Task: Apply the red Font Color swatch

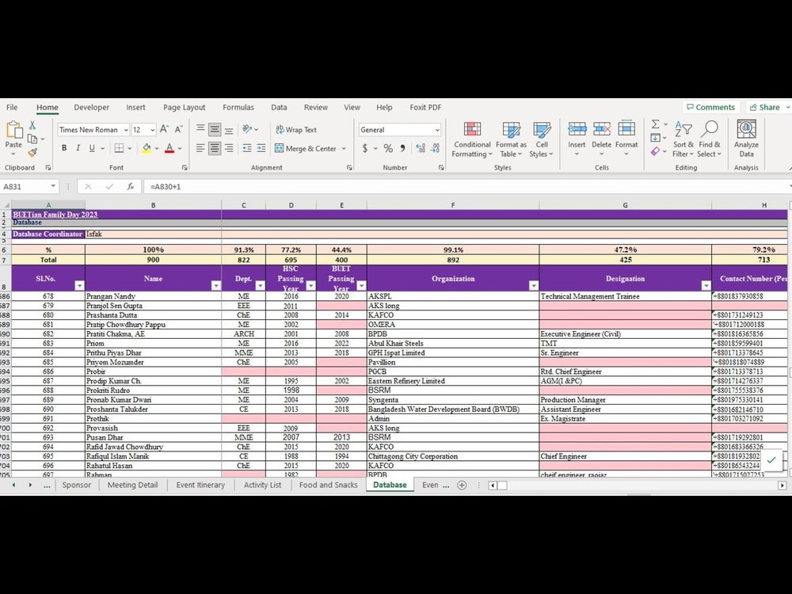Action: coord(169,148)
